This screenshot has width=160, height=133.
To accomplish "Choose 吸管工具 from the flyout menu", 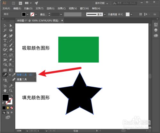I will [22, 75].
